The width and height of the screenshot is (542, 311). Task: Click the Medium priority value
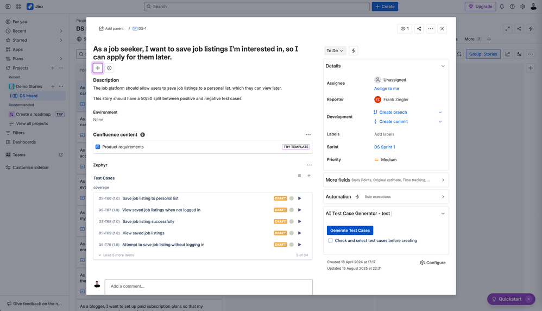[386, 160]
